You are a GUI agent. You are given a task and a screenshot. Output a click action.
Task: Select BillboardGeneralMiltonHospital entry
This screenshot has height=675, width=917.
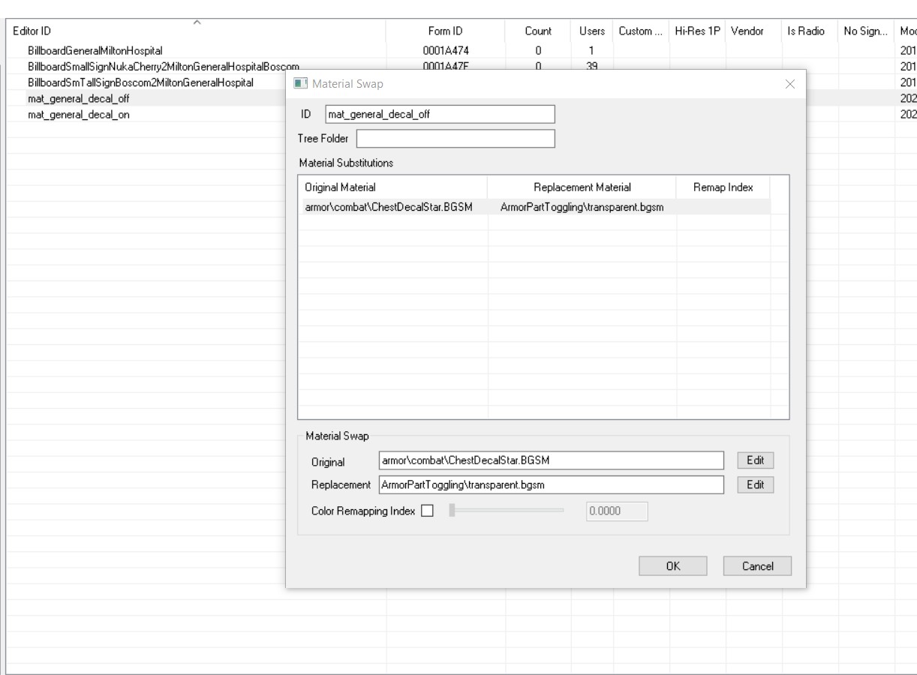coord(95,51)
